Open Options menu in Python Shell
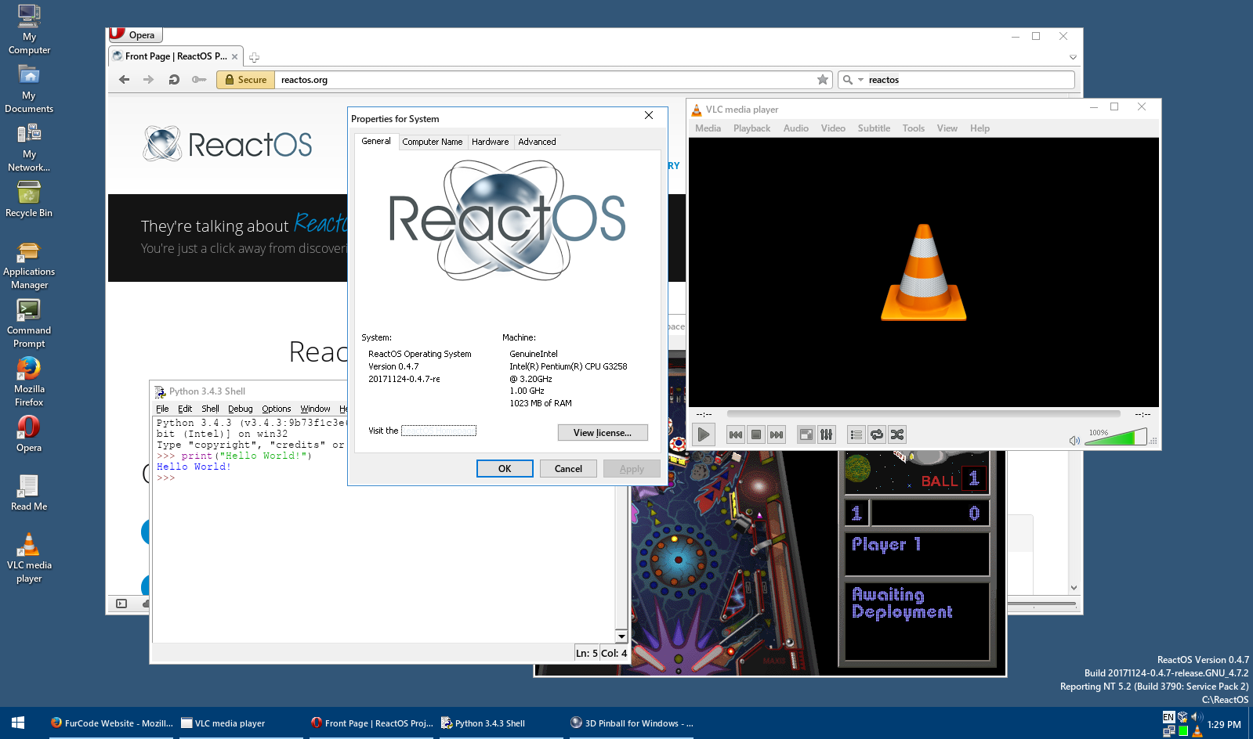1253x739 pixels. pos(277,409)
